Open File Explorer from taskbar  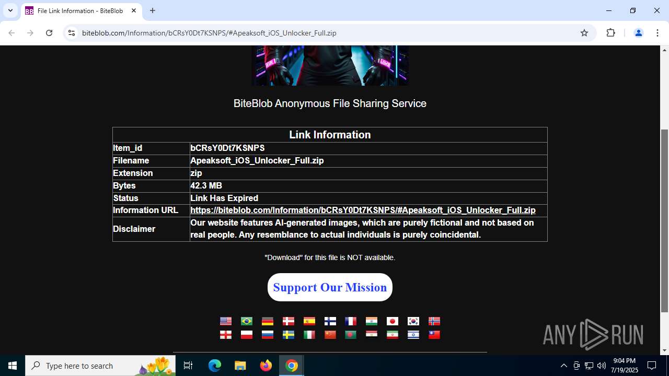pyautogui.click(x=240, y=366)
